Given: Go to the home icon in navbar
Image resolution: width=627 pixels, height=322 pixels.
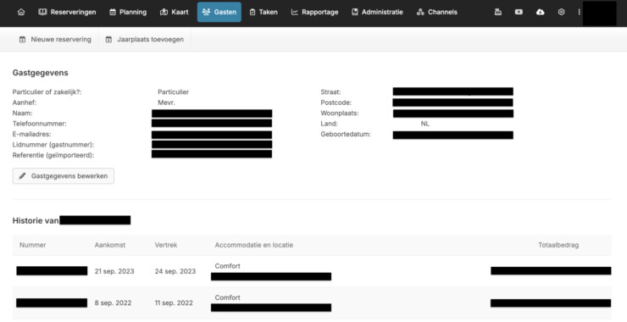Looking at the screenshot, I should pyautogui.click(x=21, y=12).
